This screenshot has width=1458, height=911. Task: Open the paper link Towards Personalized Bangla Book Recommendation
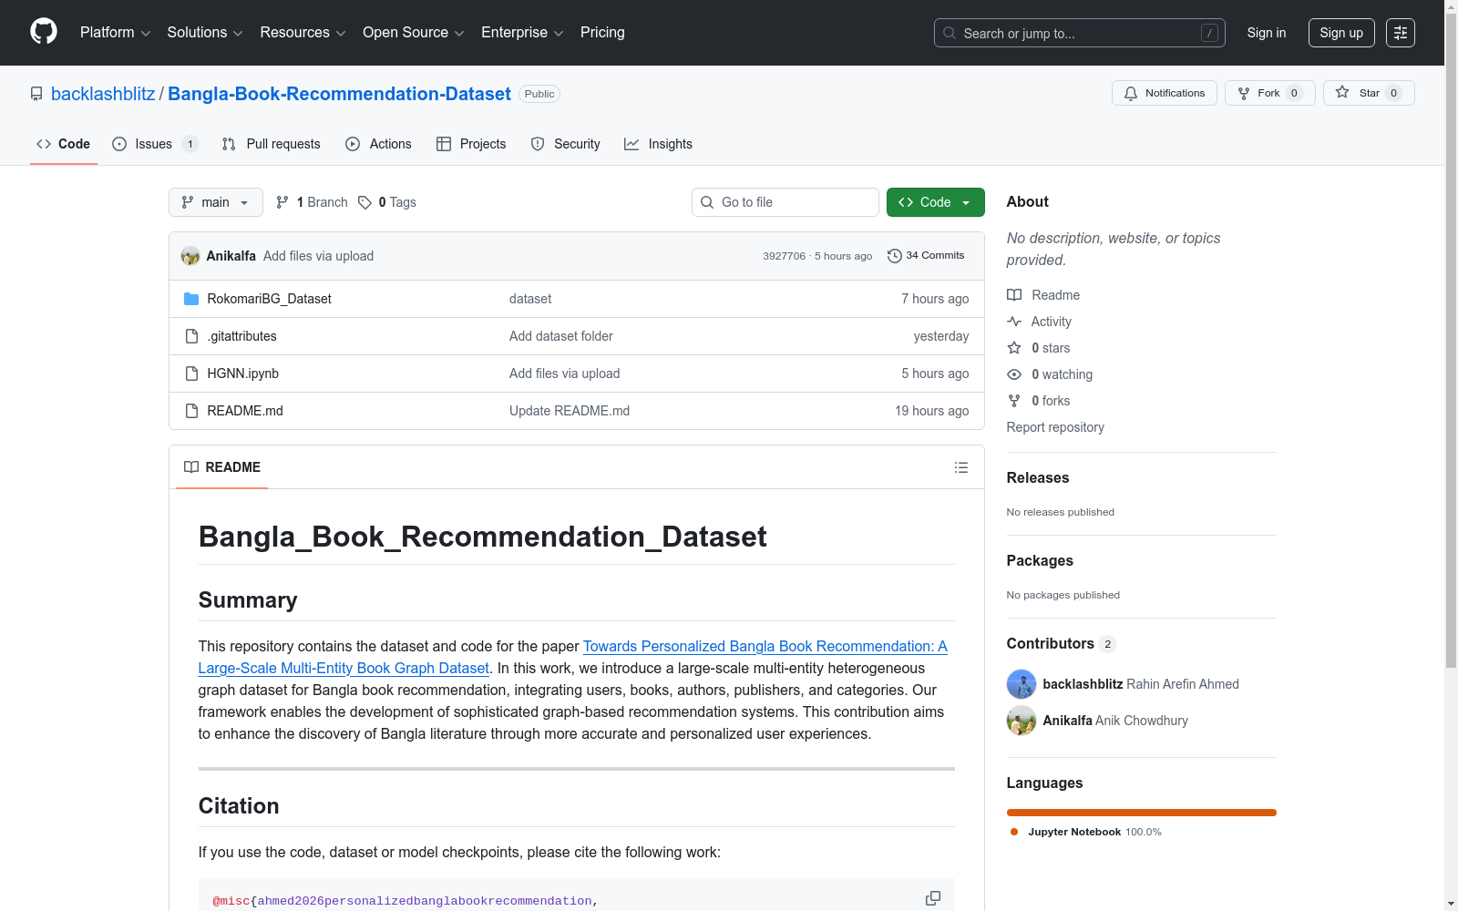click(x=573, y=657)
